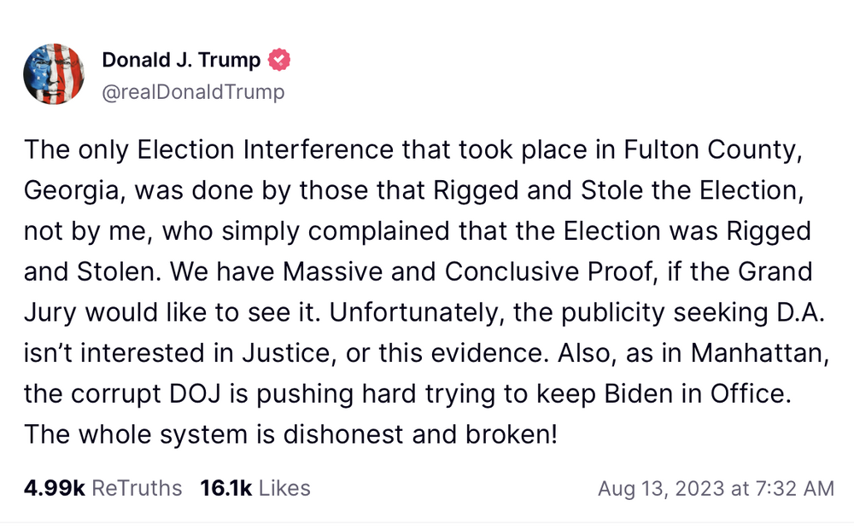This screenshot has height=529, width=854.
Task: Click the Aug 13, 2023 timestamp
Action: point(716,489)
